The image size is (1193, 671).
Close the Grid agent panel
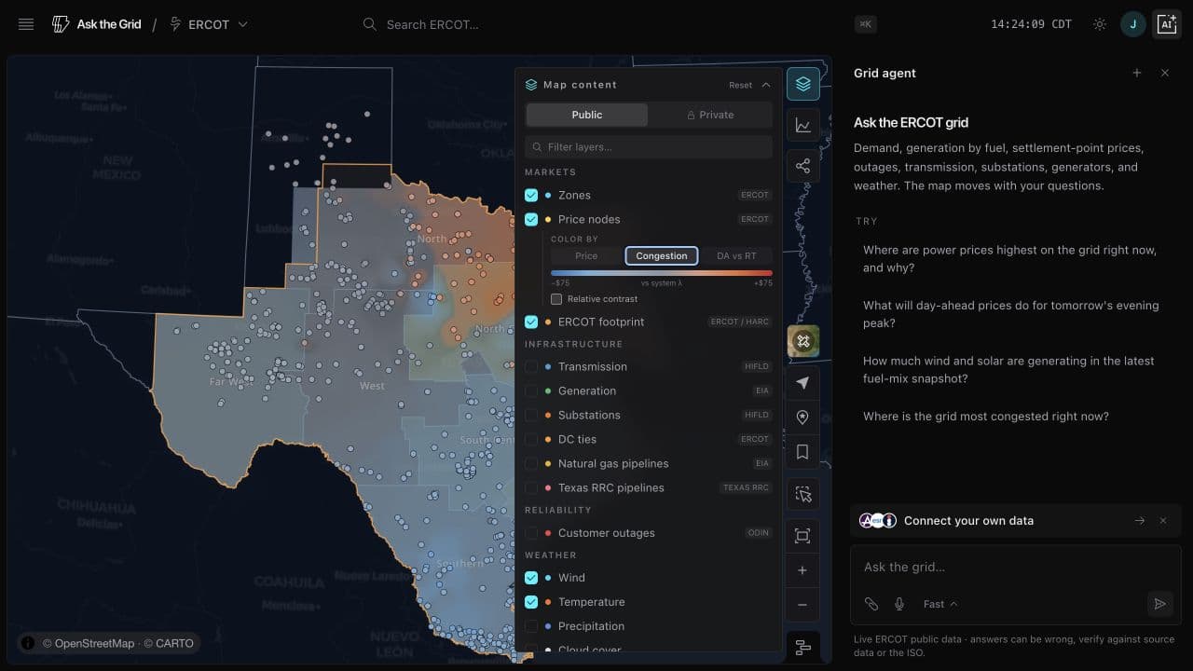(1165, 73)
